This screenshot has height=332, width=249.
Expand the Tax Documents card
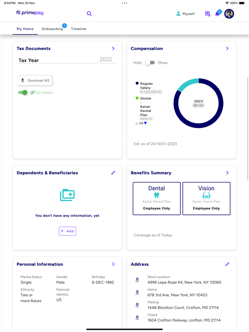(113, 48)
